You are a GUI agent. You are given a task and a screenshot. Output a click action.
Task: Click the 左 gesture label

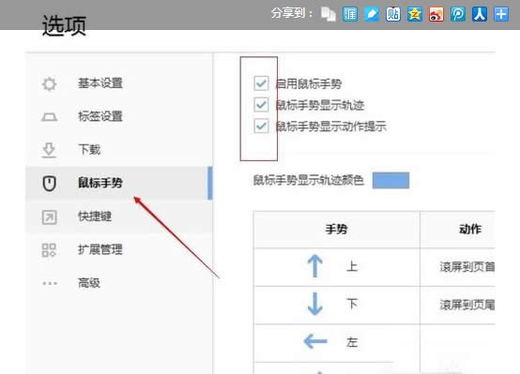tap(352, 342)
